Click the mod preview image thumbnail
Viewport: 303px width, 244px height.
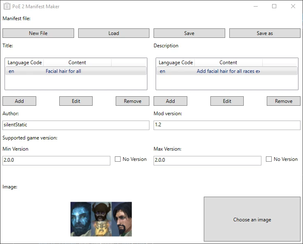(101, 219)
